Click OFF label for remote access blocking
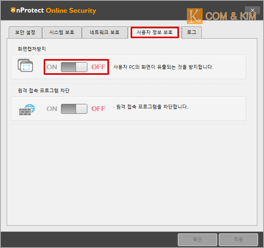 [98, 109]
